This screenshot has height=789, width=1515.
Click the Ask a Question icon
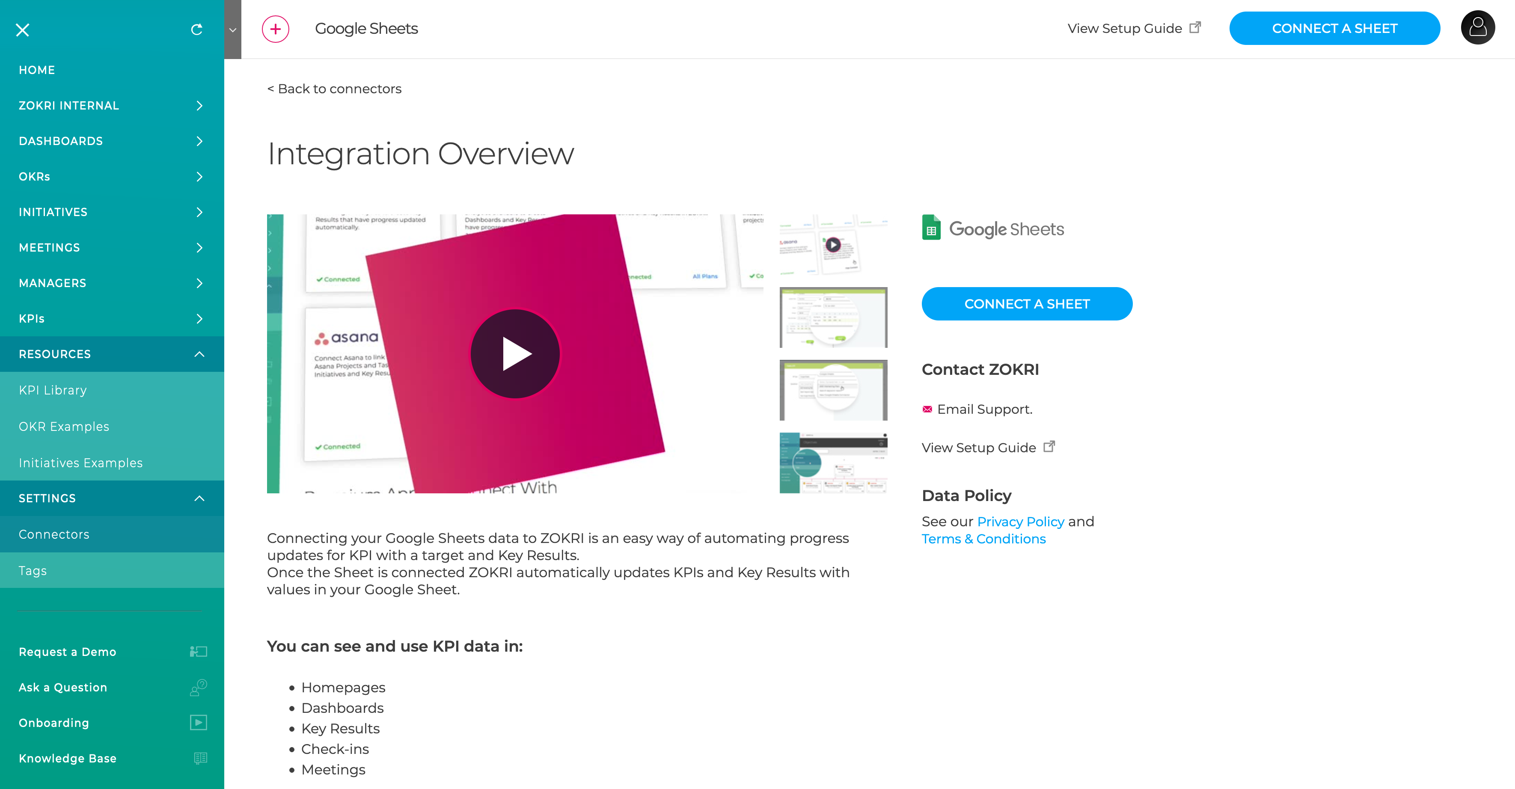198,687
